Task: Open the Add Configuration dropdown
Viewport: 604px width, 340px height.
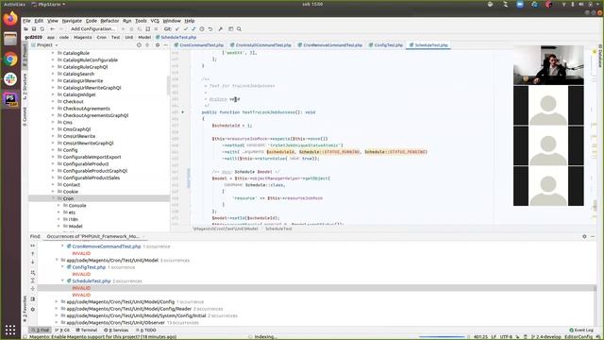Action: 92,29
